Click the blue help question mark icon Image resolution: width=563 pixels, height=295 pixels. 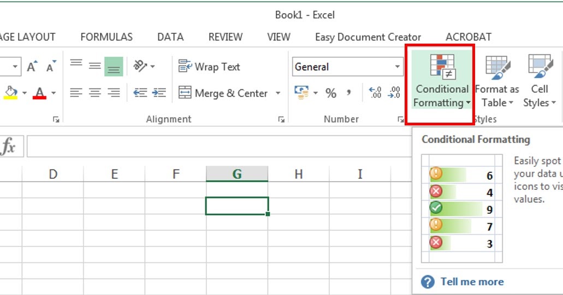428,282
